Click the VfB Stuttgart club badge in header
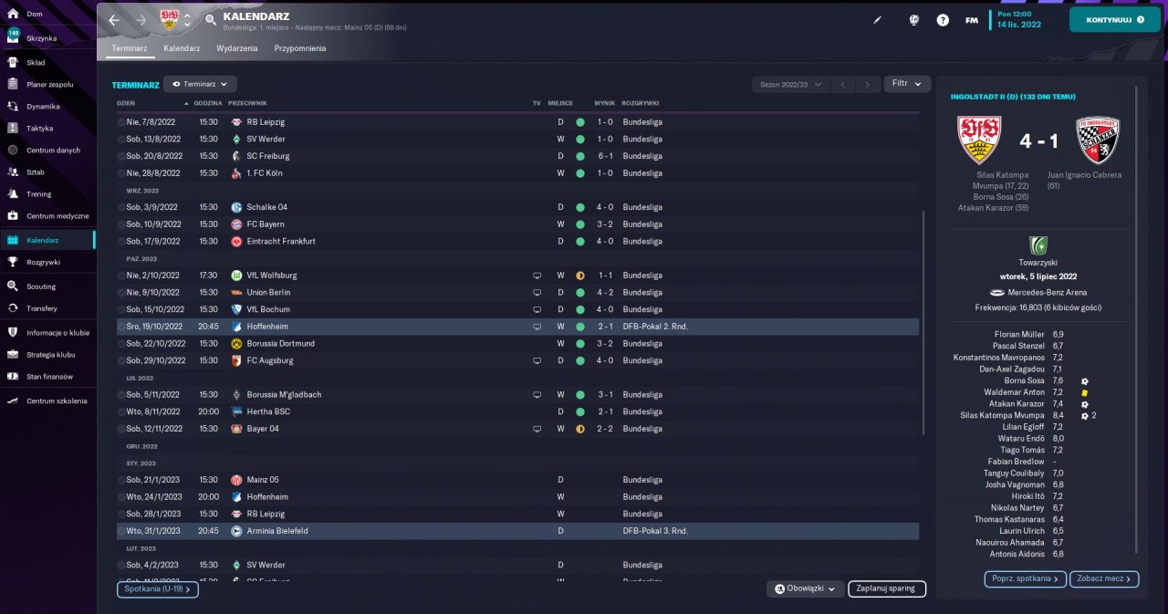The width and height of the screenshot is (1168, 614). click(x=169, y=19)
